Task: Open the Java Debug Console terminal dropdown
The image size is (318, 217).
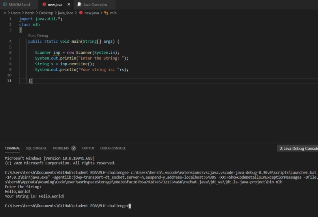Action: pos(297,148)
